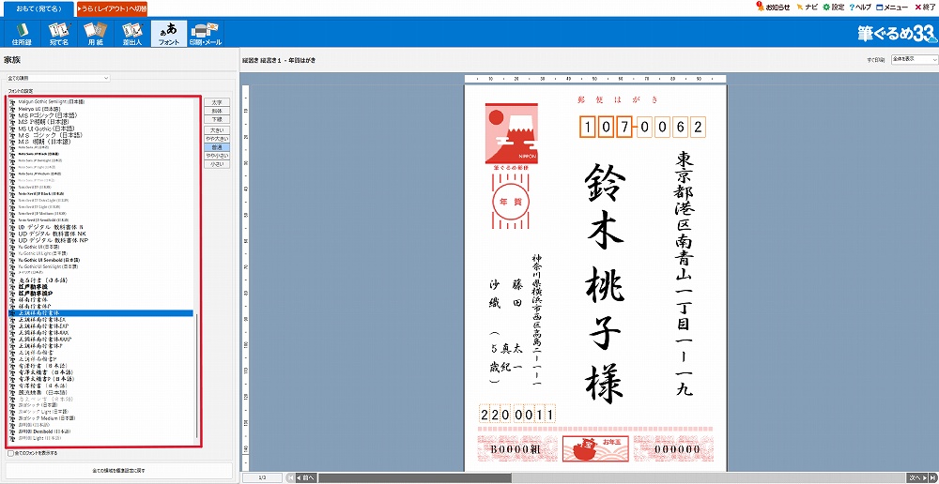Image resolution: width=939 pixels, height=484 pixels.
Task: Select highlighted 正調祥南行書体 font
Action: pos(100,313)
